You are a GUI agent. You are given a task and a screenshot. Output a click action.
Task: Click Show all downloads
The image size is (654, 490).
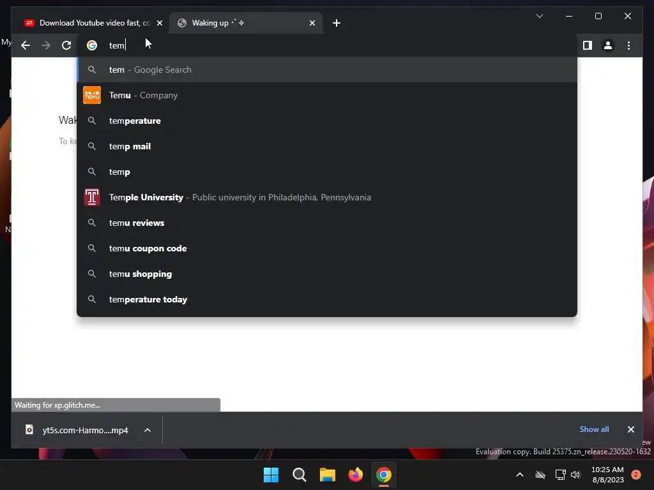[x=594, y=429]
